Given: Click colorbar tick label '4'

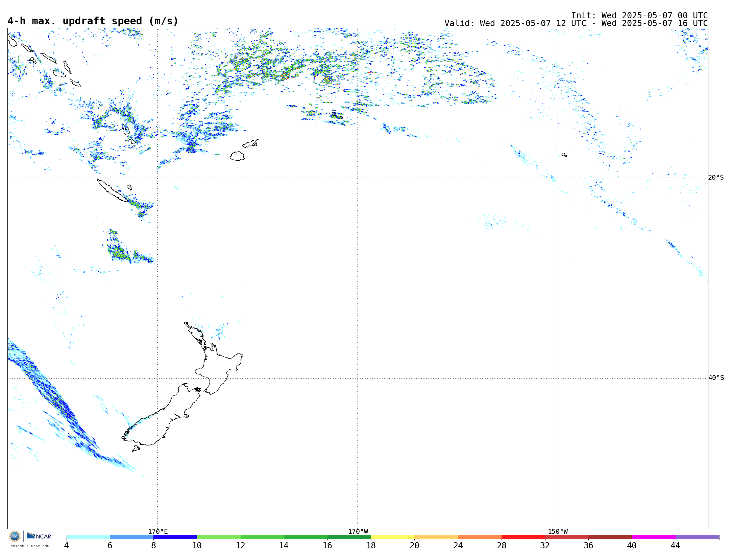Looking at the screenshot, I should point(67,546).
